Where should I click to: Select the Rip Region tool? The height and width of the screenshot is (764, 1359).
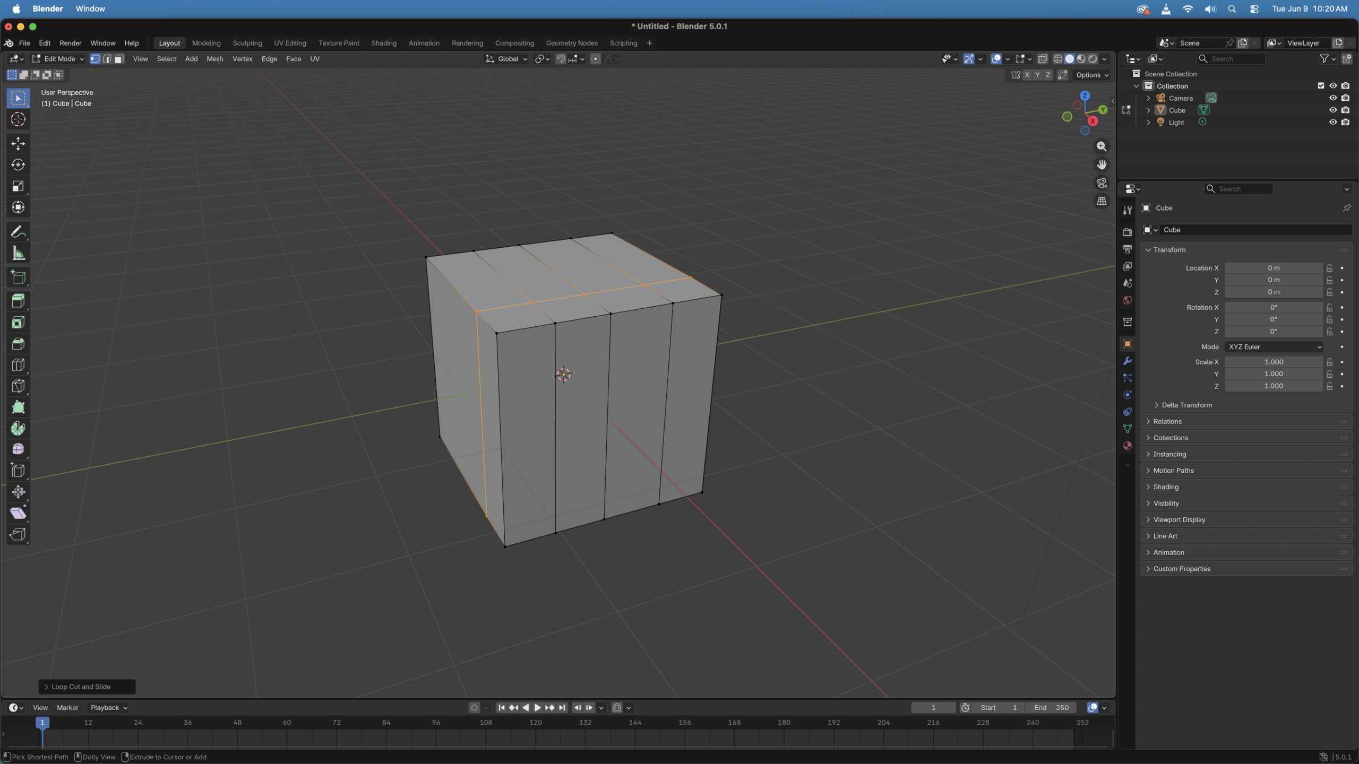pos(18,534)
